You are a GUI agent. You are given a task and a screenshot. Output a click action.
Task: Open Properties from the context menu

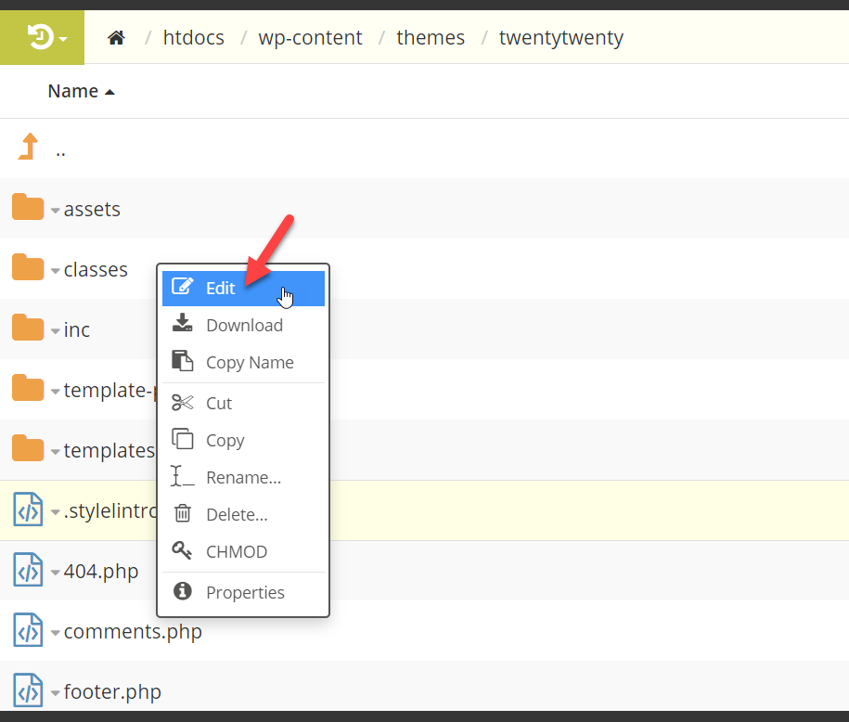(243, 593)
